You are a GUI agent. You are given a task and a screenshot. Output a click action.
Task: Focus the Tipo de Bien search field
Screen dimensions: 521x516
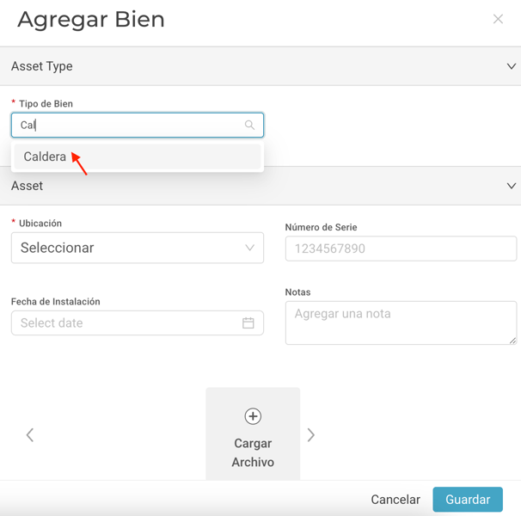click(x=138, y=125)
